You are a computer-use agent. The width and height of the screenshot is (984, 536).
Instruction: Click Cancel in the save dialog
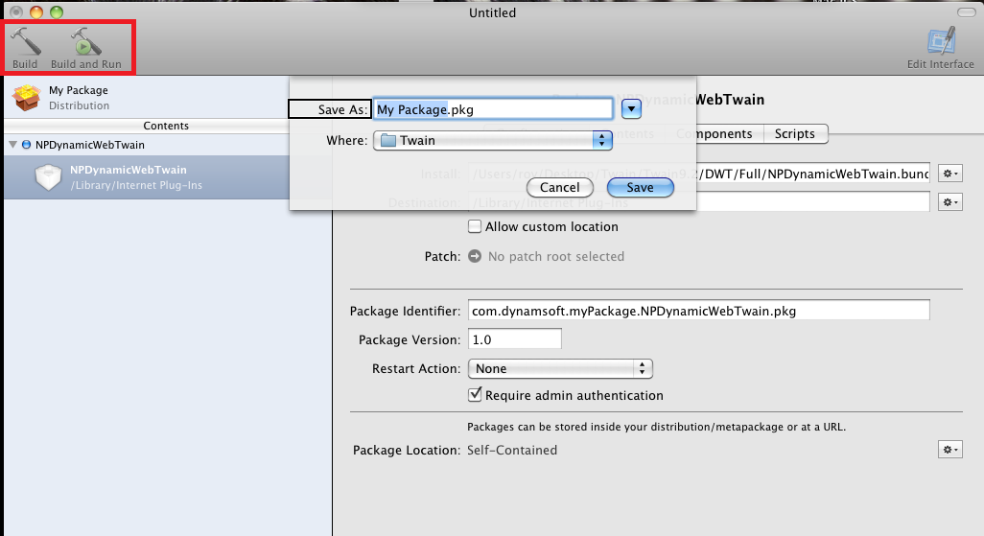pyautogui.click(x=559, y=188)
